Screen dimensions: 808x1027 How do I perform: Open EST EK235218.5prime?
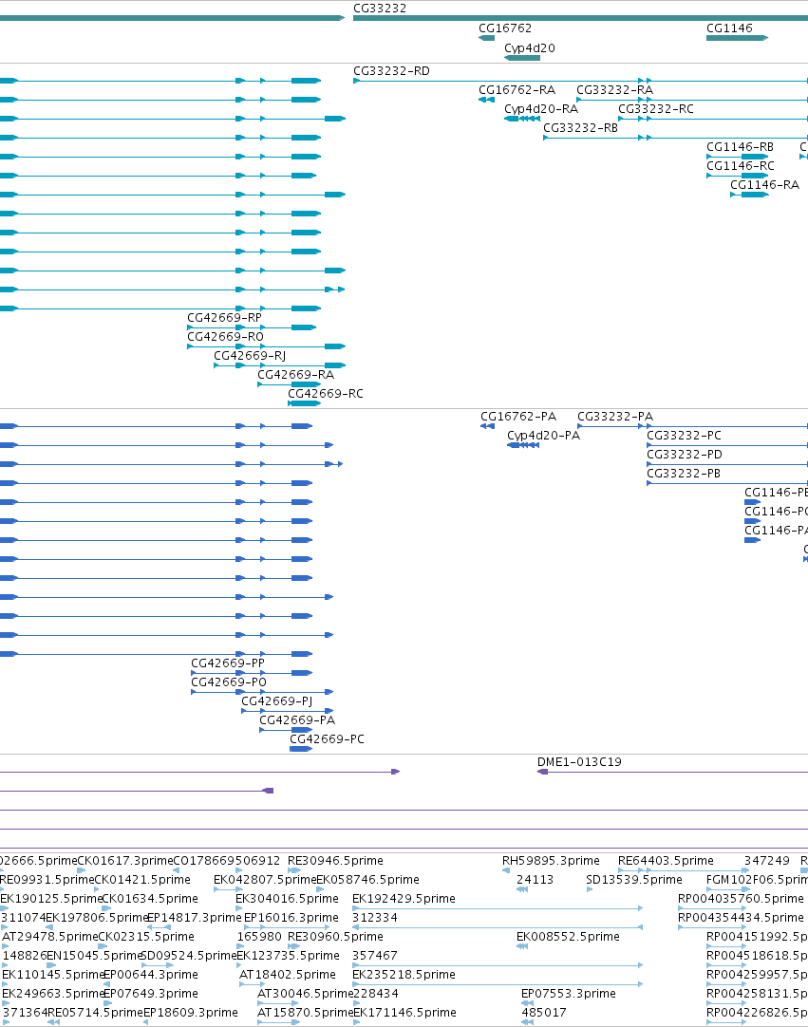point(403,975)
